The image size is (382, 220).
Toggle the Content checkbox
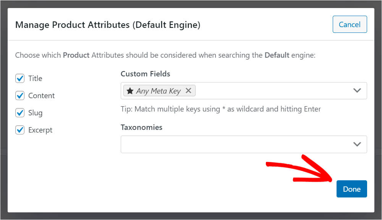(x=20, y=95)
